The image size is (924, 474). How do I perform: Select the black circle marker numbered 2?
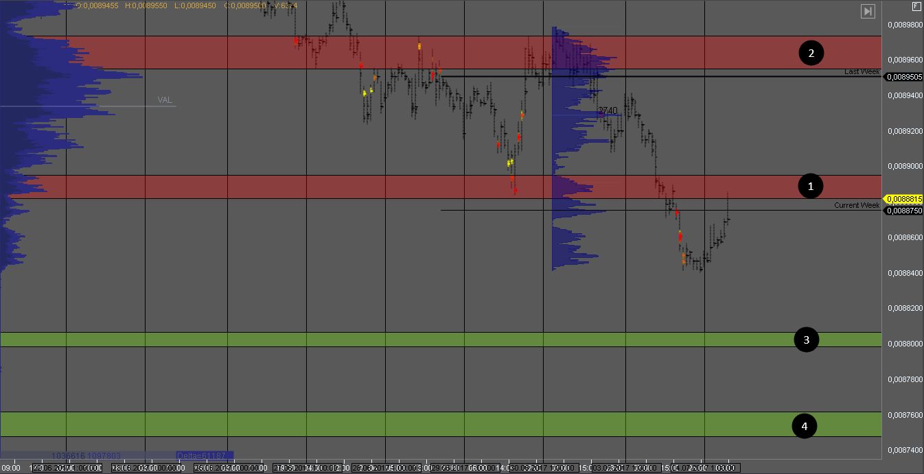811,53
